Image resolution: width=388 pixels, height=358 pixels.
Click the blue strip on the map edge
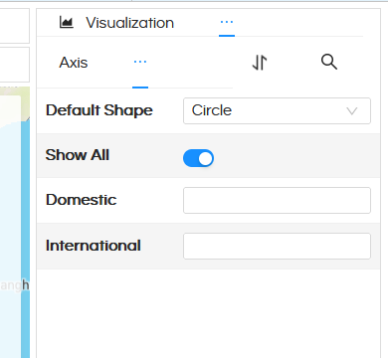25,239
